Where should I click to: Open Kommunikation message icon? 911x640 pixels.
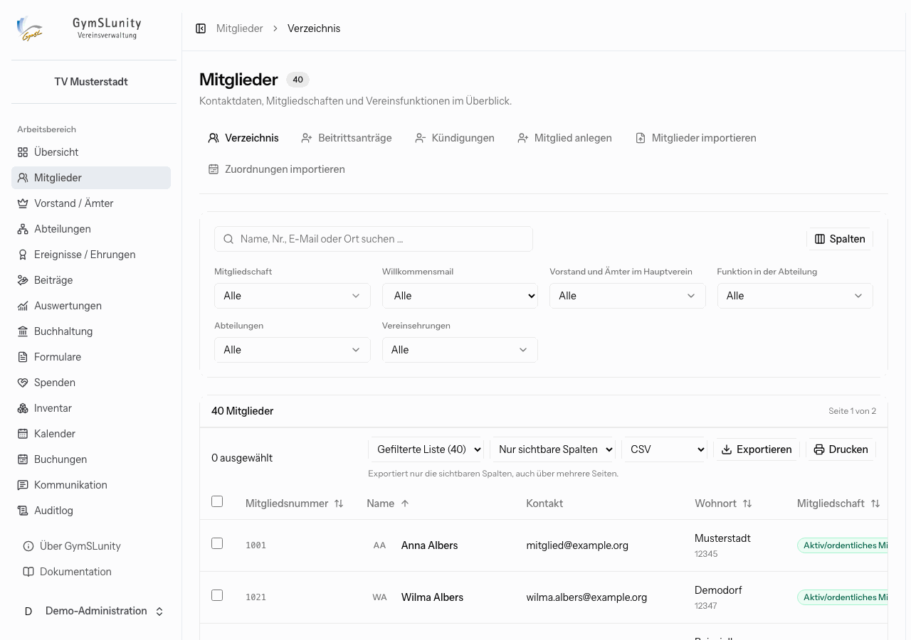coord(23,485)
